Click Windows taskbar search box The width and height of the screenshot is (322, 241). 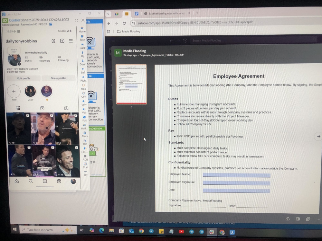point(48,230)
